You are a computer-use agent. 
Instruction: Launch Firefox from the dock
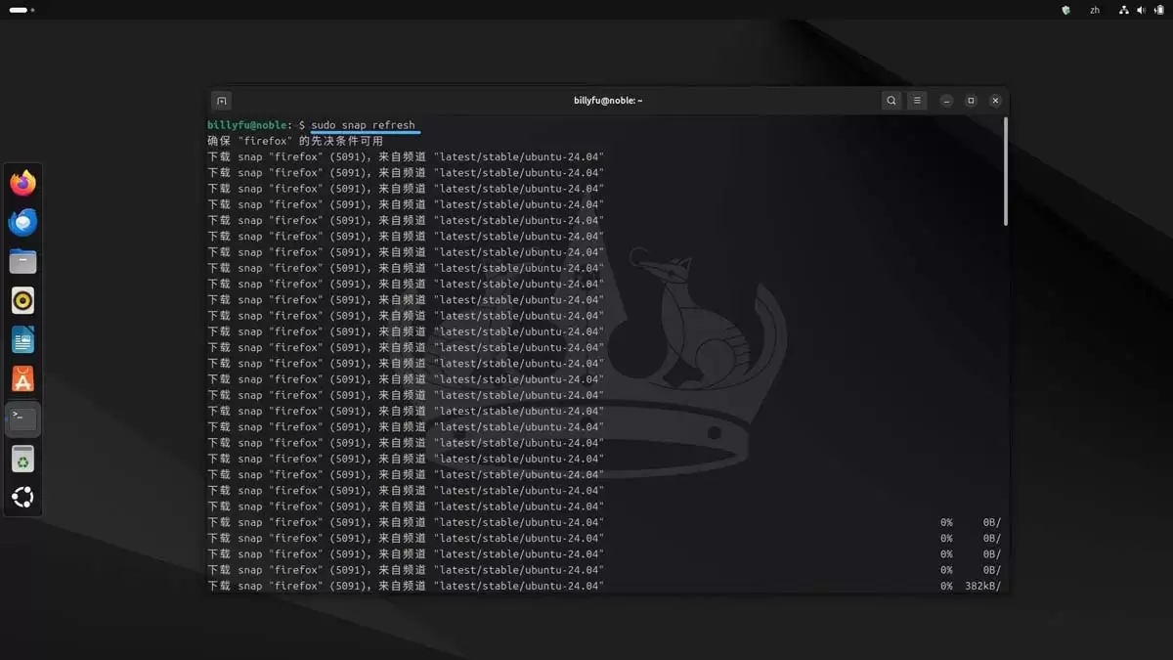22,182
